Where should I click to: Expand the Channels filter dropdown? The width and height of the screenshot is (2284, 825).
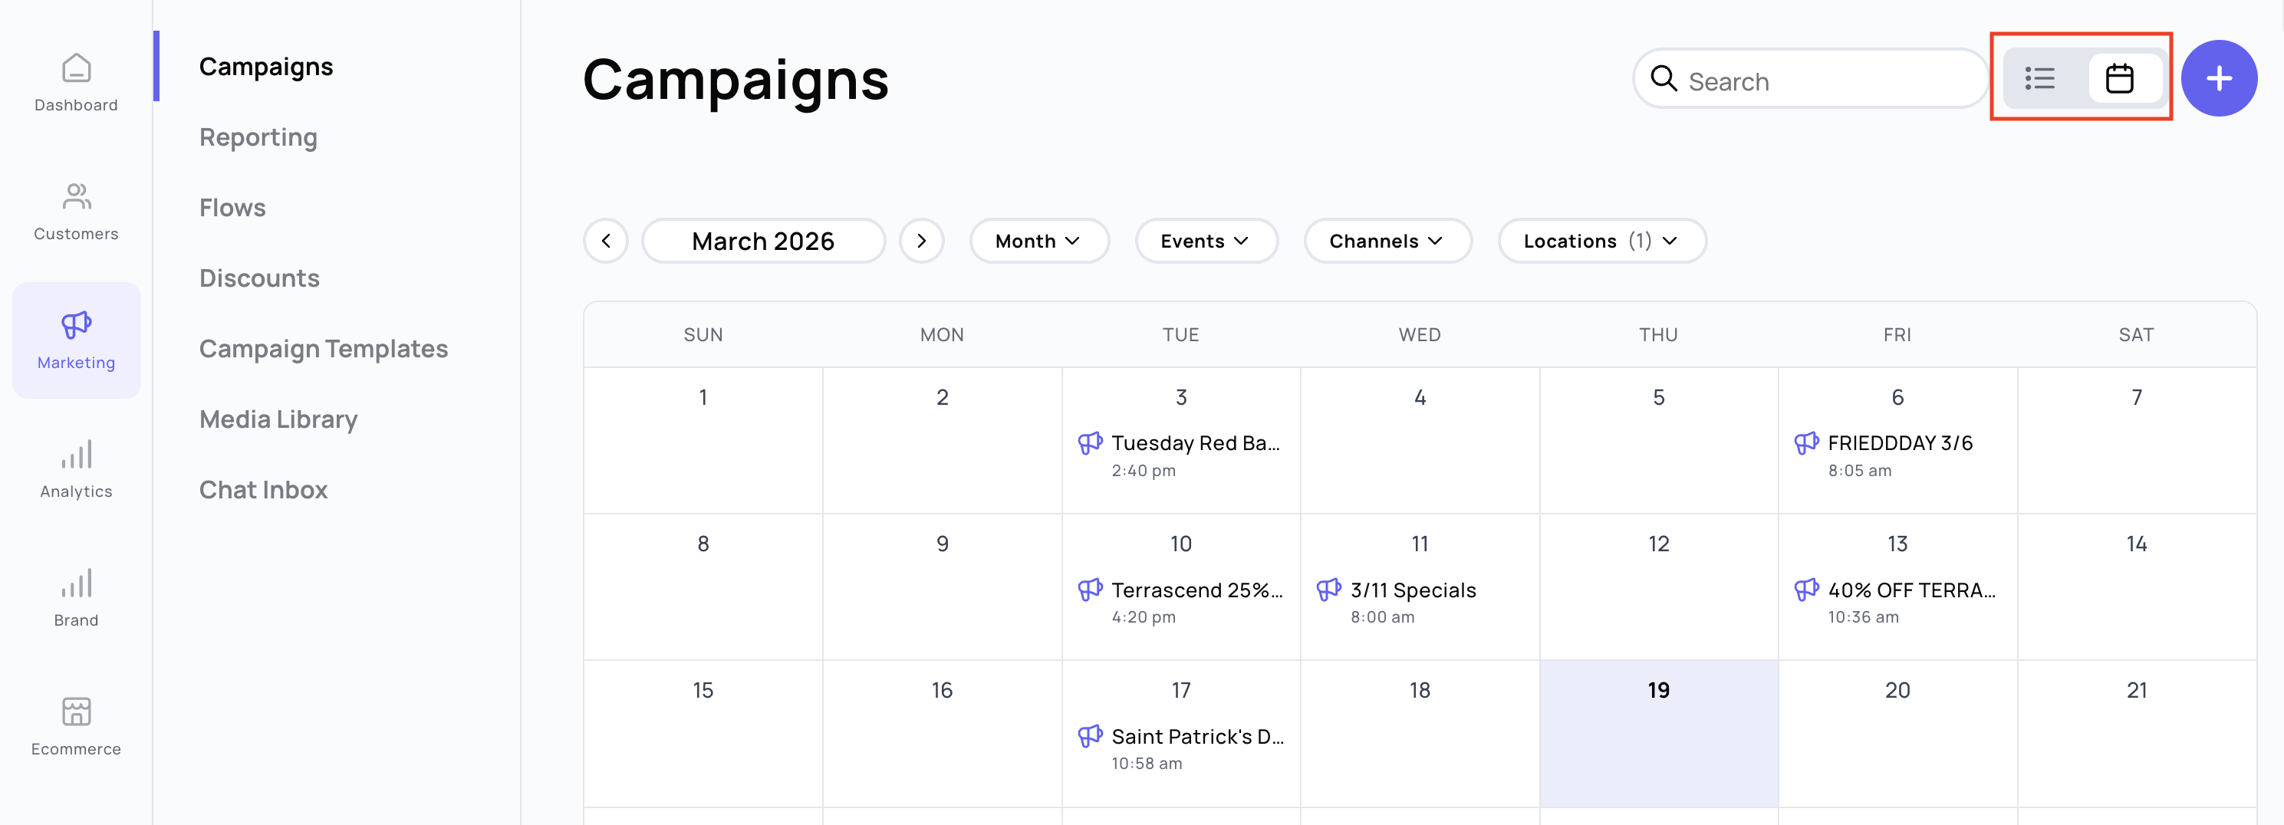coord(1387,241)
